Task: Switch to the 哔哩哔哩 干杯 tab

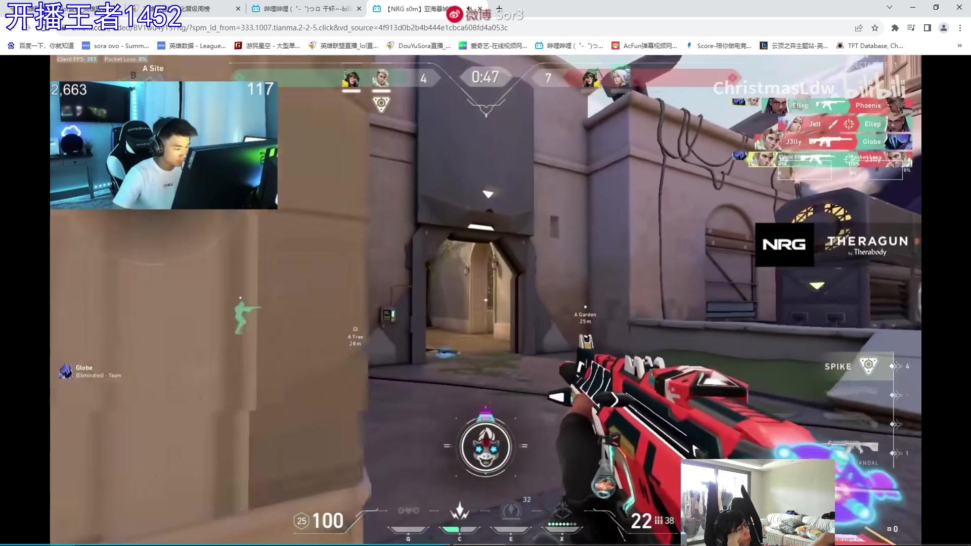Action: pyautogui.click(x=307, y=9)
